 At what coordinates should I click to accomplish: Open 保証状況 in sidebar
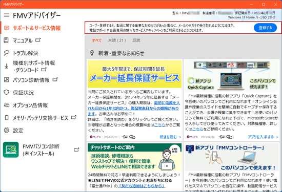(x=24, y=93)
